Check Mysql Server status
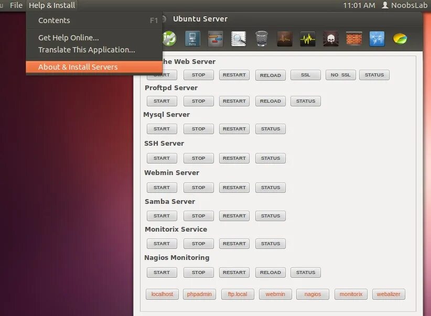 (x=271, y=129)
